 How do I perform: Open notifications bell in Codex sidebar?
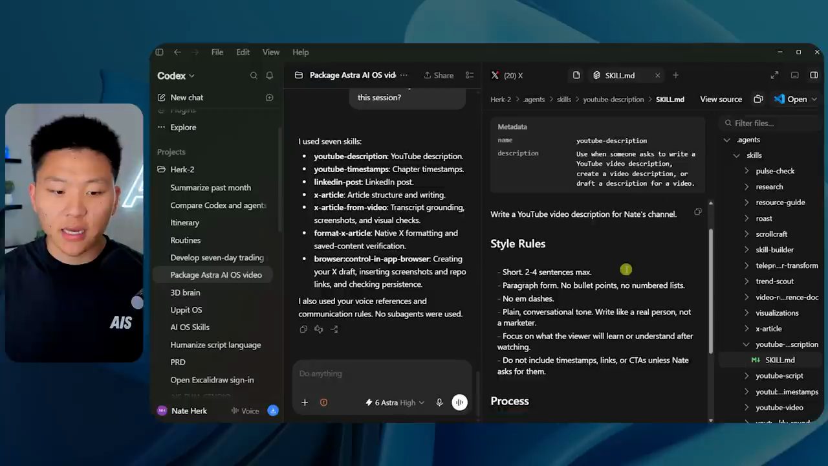point(270,76)
